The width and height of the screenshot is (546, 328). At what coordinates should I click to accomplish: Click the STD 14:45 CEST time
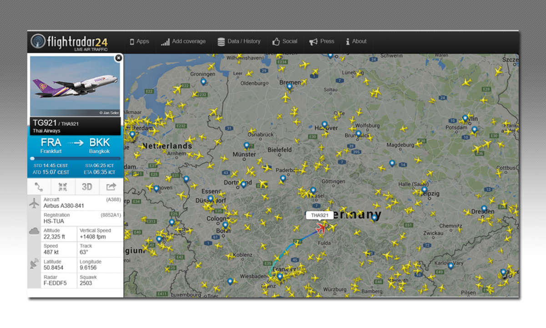click(52, 165)
